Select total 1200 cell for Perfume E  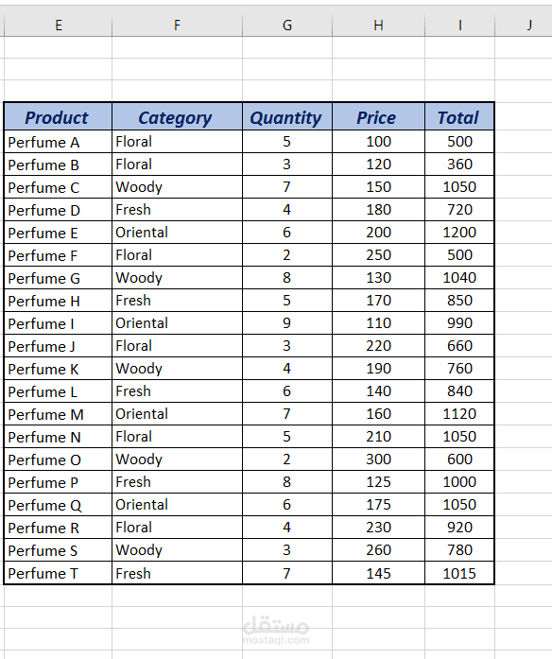coord(459,233)
